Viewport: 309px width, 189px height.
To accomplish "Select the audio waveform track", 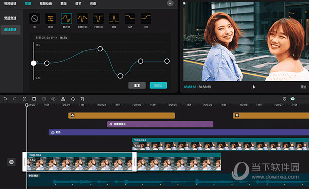I will click(x=168, y=180).
